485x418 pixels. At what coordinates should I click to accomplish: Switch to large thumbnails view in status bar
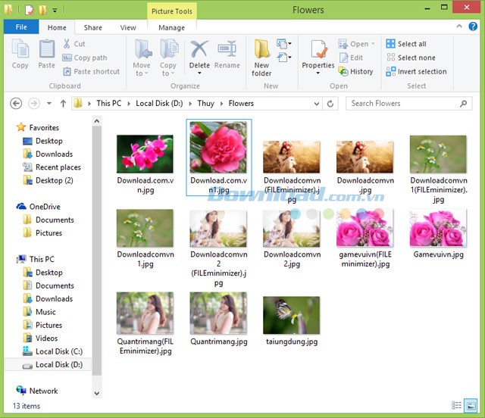point(470,406)
